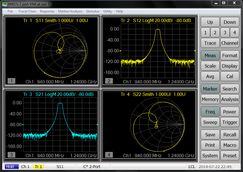Click the Tr 1 yellow status label
Screen dimensions: 243x172
pyautogui.click(x=38, y=167)
